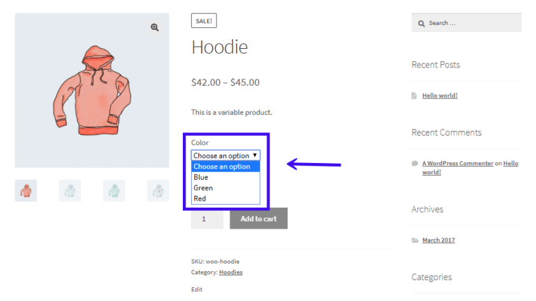
Task: Open the March 2017 archive link
Action: [438, 240]
